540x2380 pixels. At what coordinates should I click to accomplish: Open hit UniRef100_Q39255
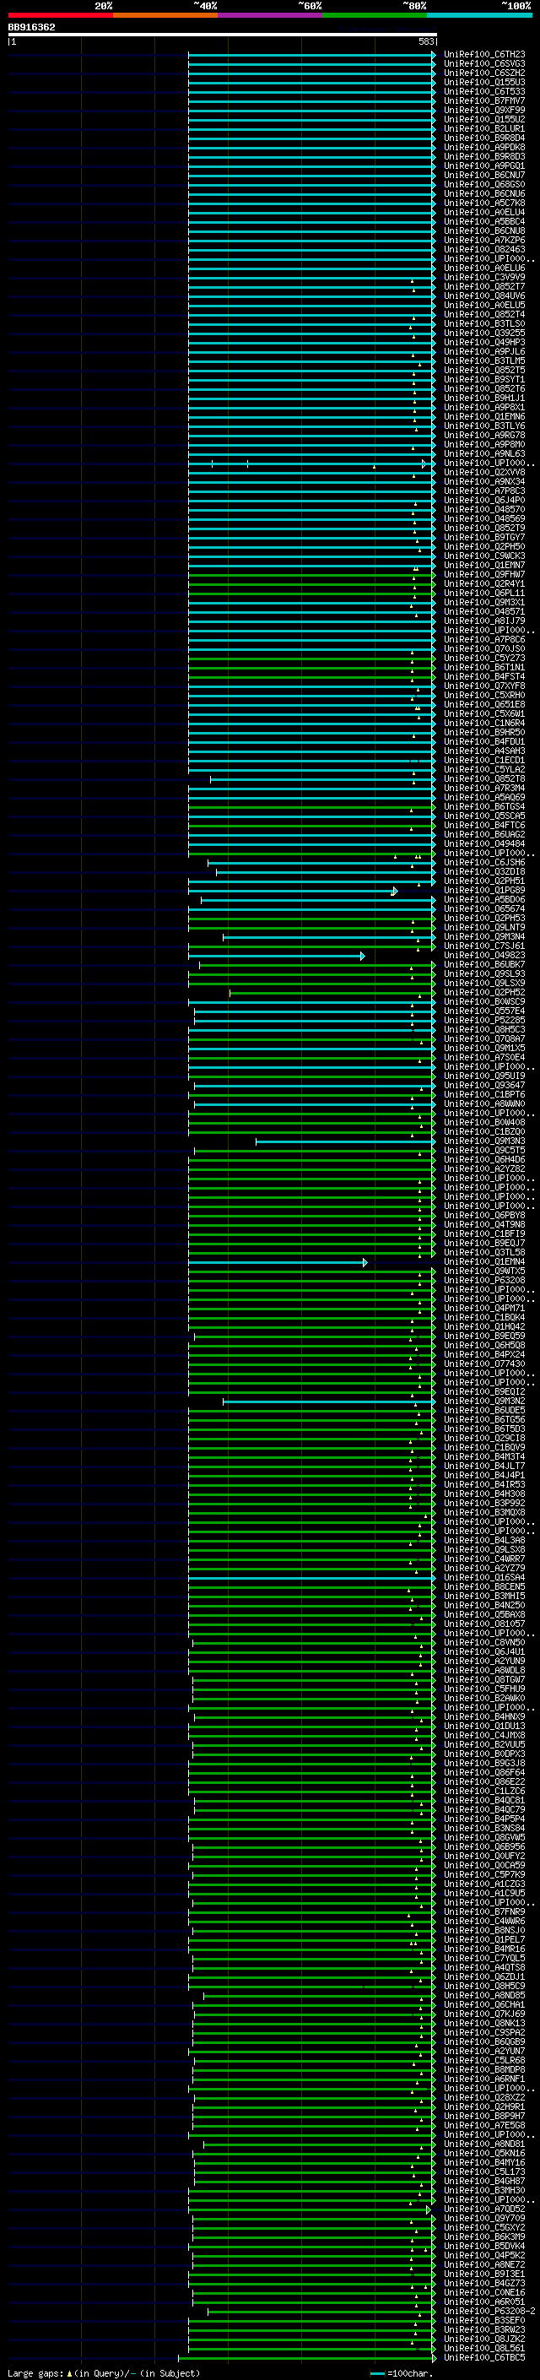point(483,333)
